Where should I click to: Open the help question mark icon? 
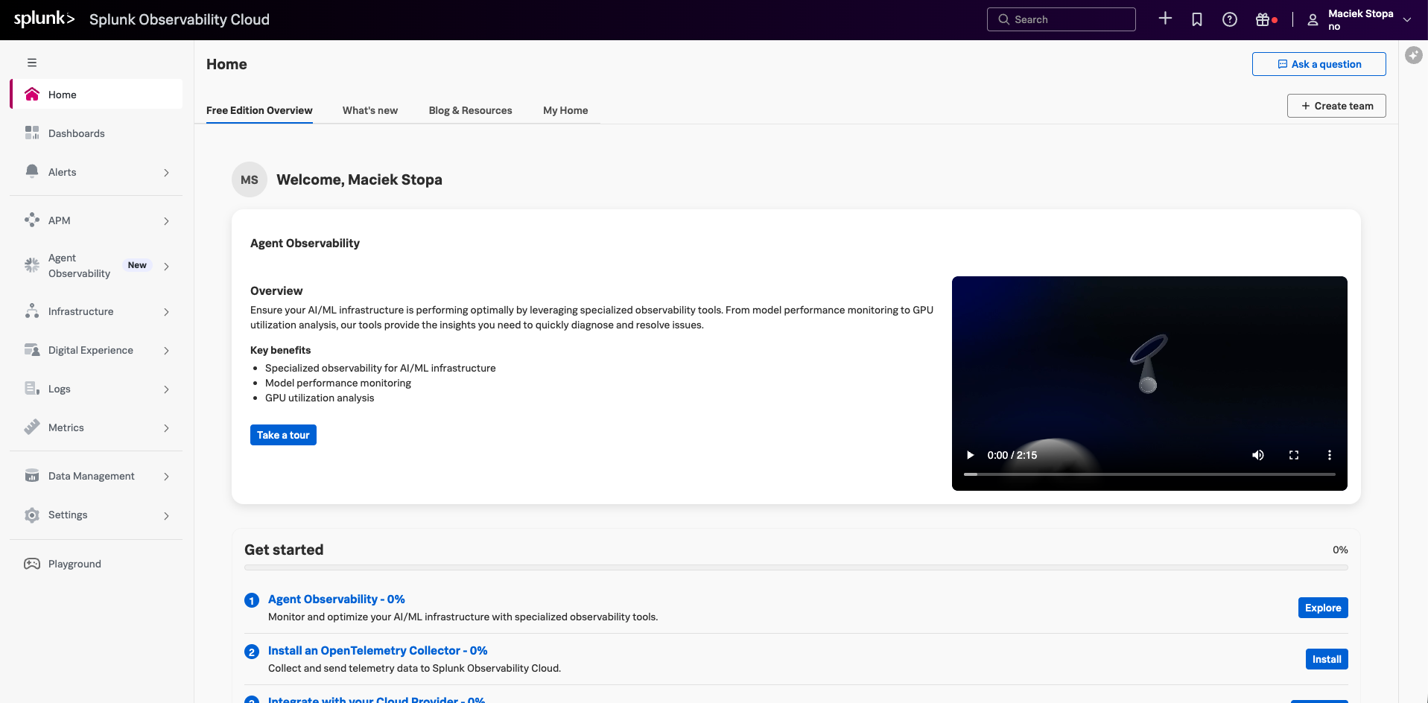1230,19
